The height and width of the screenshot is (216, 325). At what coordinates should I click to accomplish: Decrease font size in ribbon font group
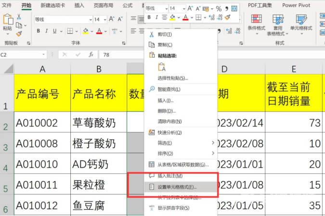coord(120,19)
